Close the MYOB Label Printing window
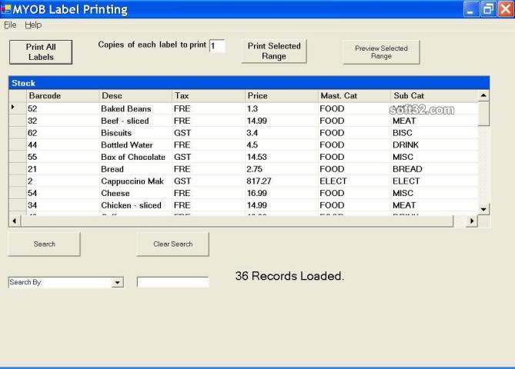 click(506, 9)
